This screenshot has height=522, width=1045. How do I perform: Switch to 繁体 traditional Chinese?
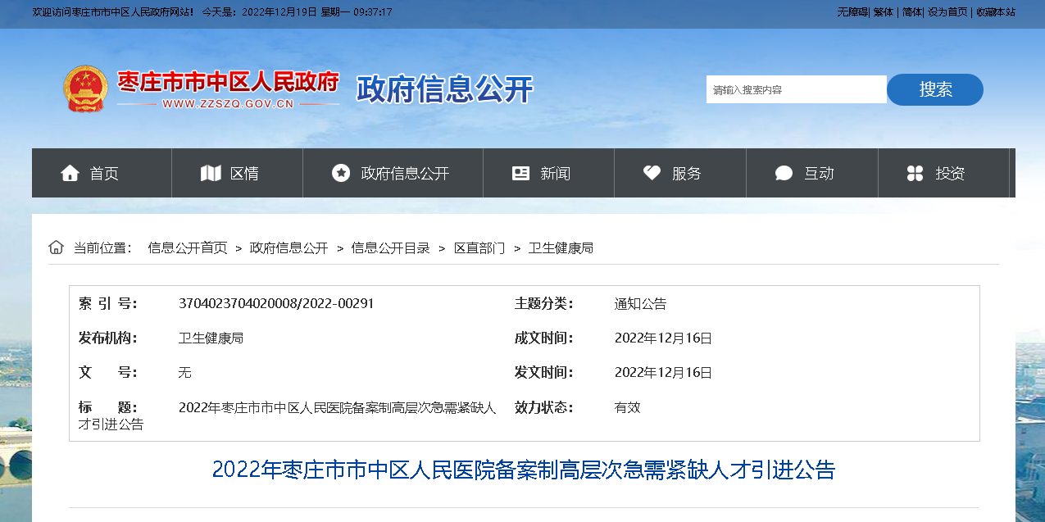pos(884,12)
